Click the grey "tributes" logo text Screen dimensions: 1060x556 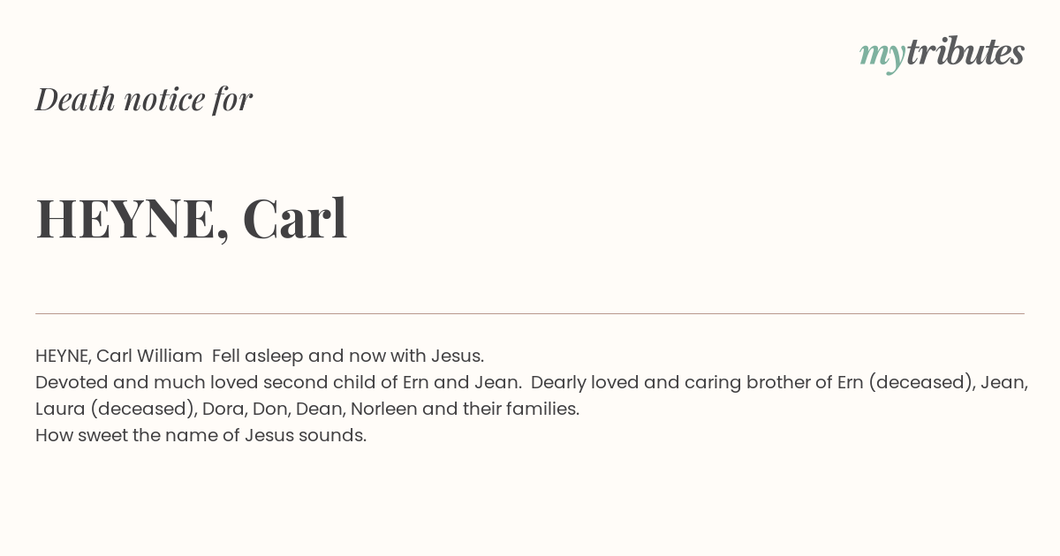coord(965,52)
